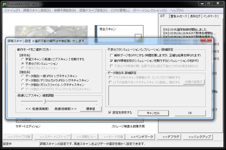Click the status bar text 設定中

tap(8, 144)
